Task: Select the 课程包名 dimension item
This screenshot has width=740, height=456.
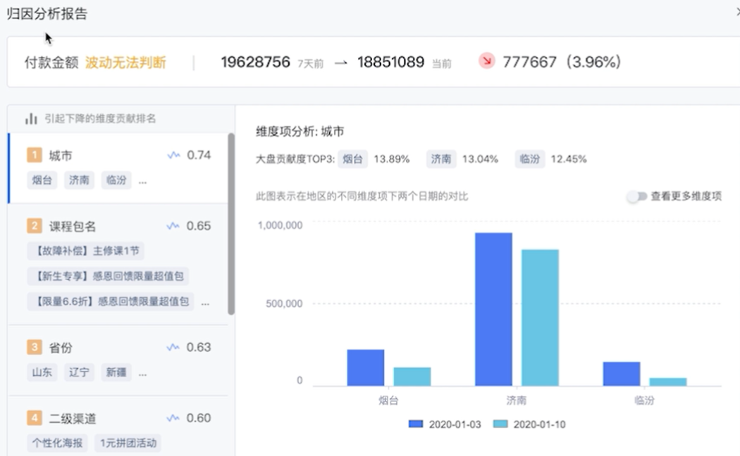Action: point(118,265)
